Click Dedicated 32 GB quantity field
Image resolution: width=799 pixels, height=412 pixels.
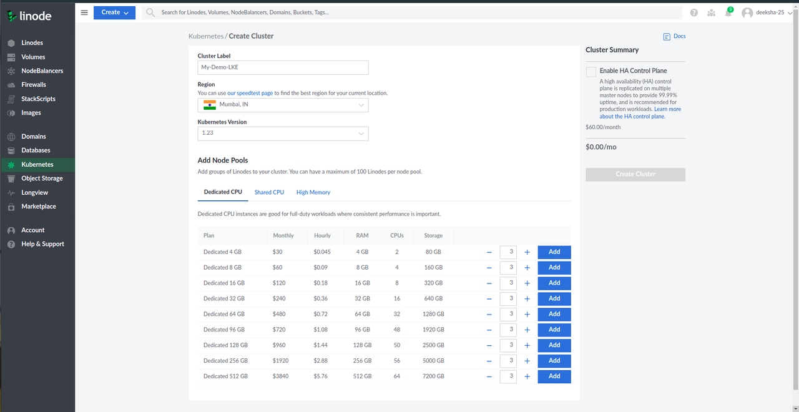508,298
